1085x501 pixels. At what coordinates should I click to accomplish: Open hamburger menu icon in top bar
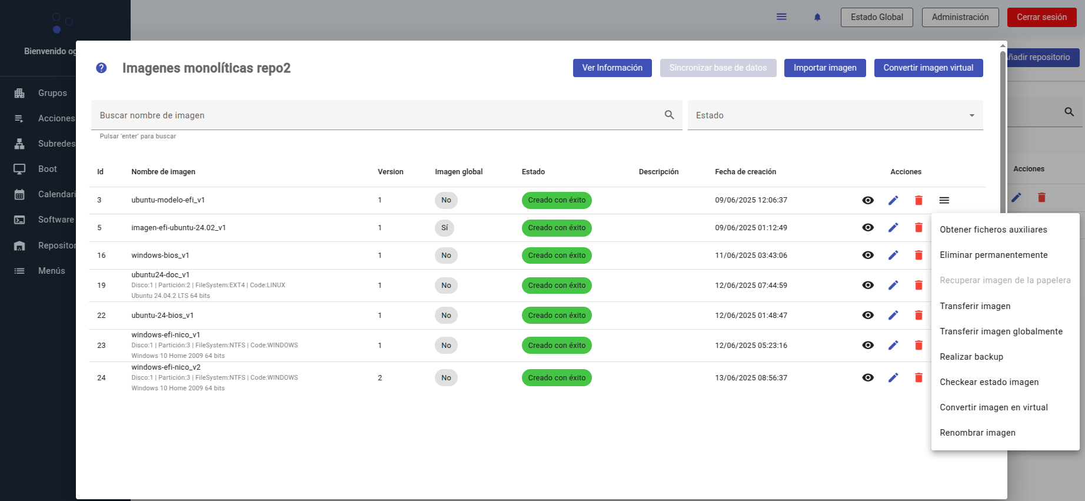(x=781, y=17)
